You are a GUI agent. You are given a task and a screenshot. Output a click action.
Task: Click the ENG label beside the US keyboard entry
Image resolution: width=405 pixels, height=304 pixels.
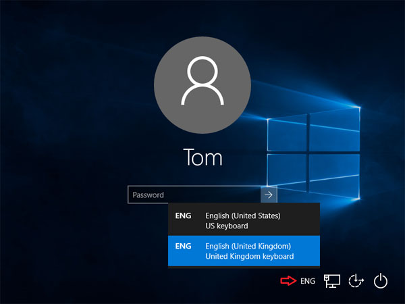[x=183, y=216]
